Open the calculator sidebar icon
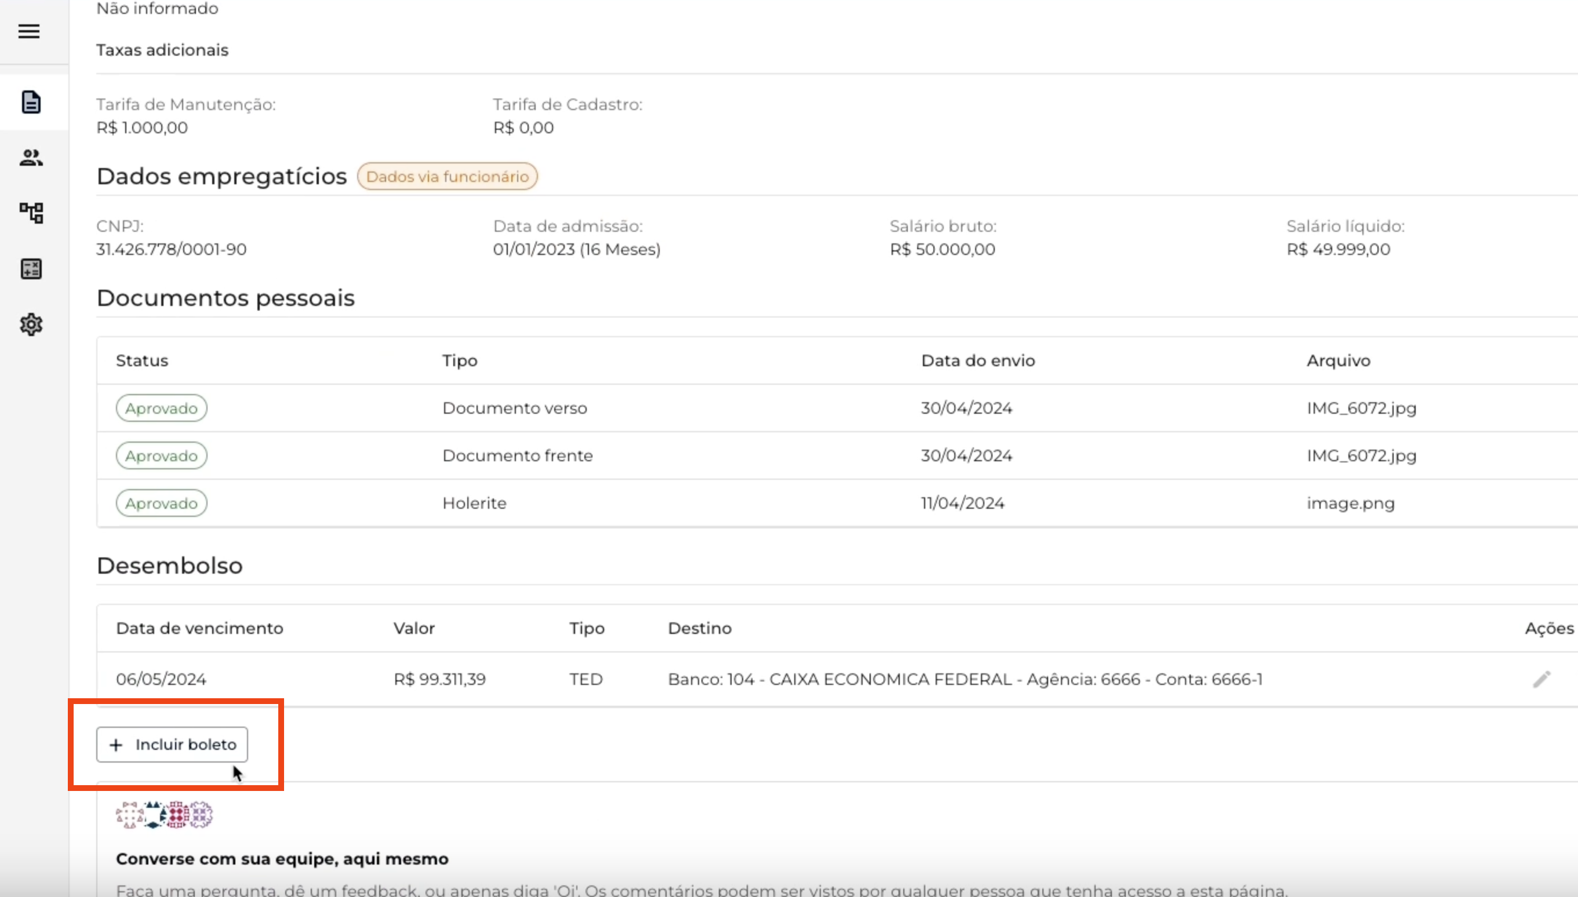This screenshot has height=897, width=1578. pos(31,269)
